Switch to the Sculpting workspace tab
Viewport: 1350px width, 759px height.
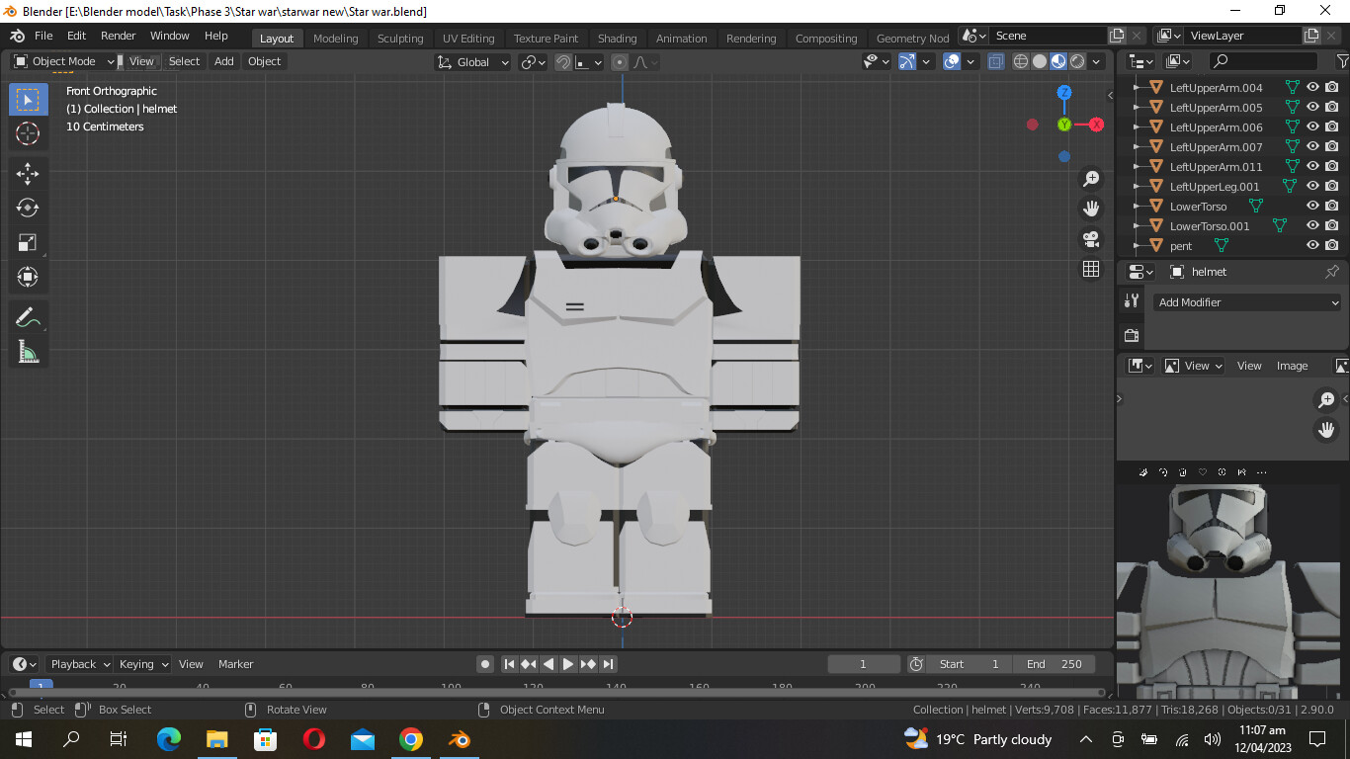[x=400, y=39]
